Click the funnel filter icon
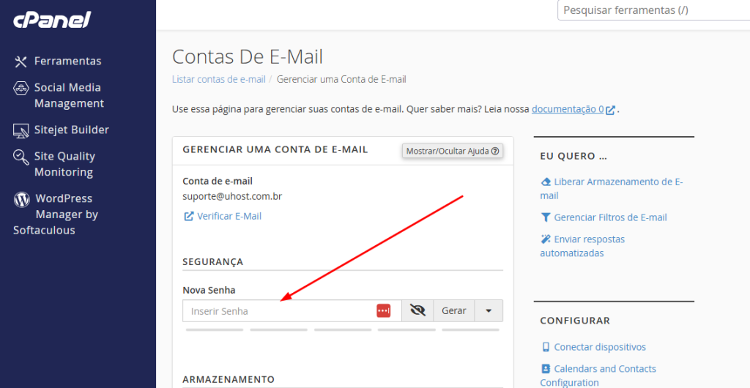The height and width of the screenshot is (388, 750). pos(545,218)
